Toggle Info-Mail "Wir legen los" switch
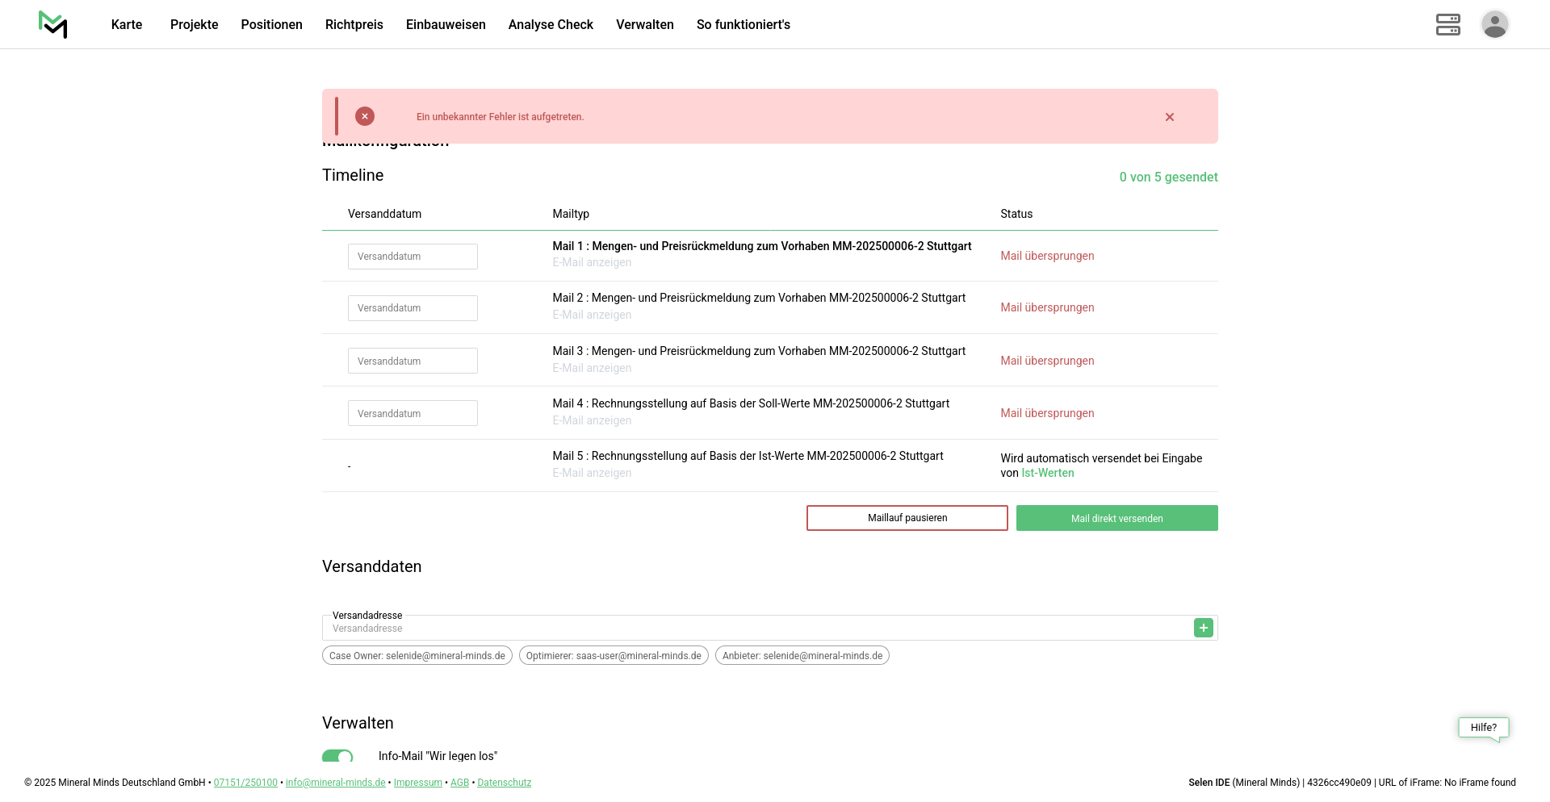The height and width of the screenshot is (802, 1550). (x=337, y=756)
